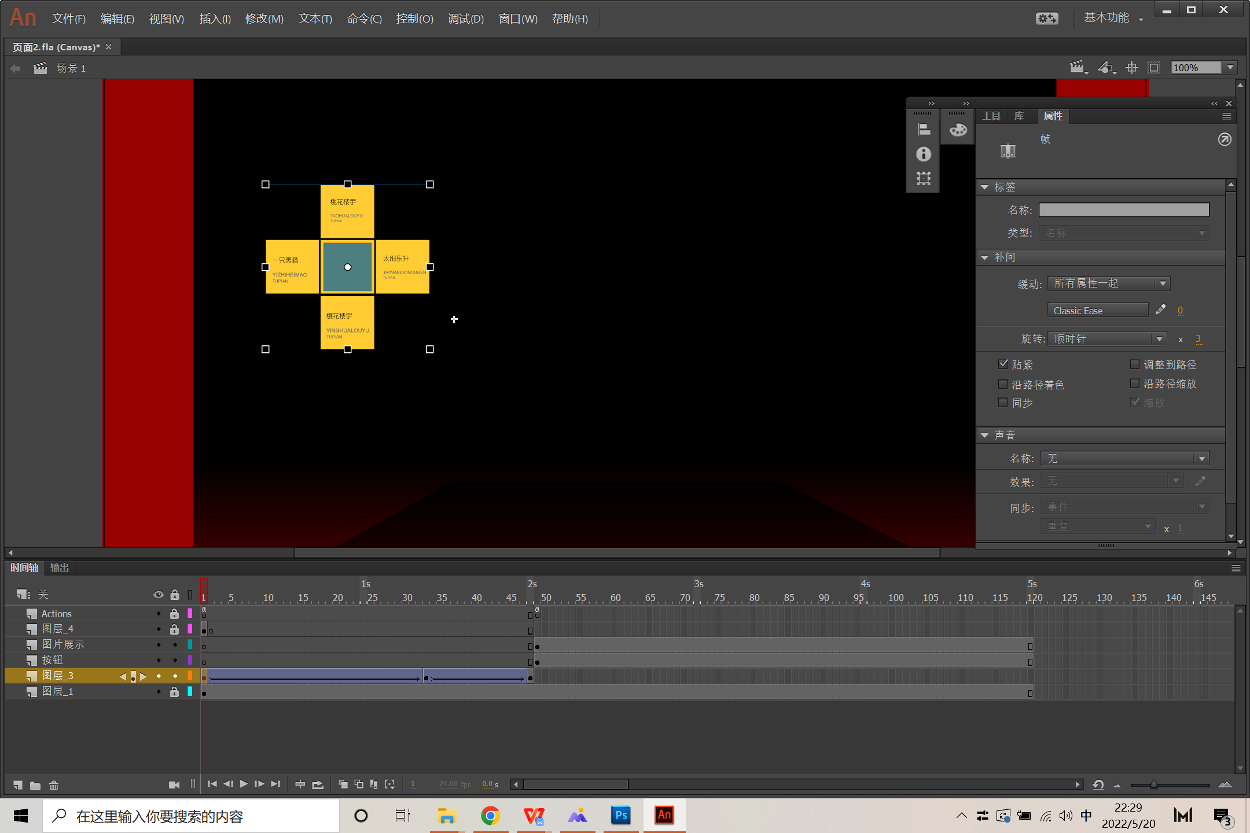This screenshot has height=833, width=1250.
Task: Check the 调整到路径 orient to path option
Action: [x=1135, y=364]
